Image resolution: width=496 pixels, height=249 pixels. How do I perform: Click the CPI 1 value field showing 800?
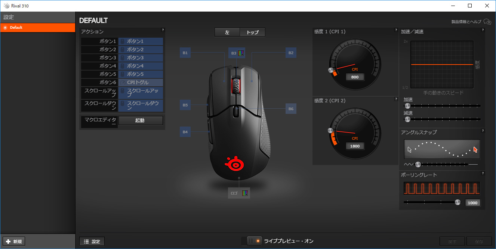pyautogui.click(x=355, y=77)
